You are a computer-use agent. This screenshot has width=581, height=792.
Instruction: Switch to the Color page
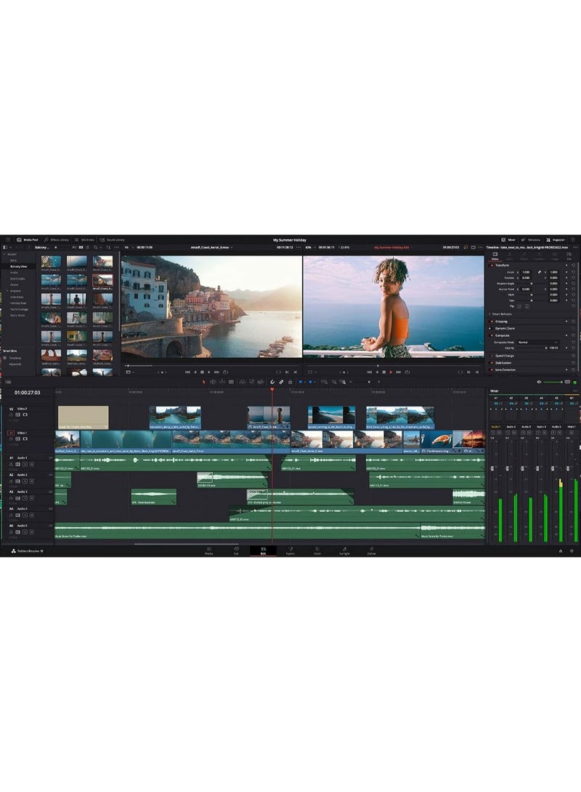click(317, 550)
